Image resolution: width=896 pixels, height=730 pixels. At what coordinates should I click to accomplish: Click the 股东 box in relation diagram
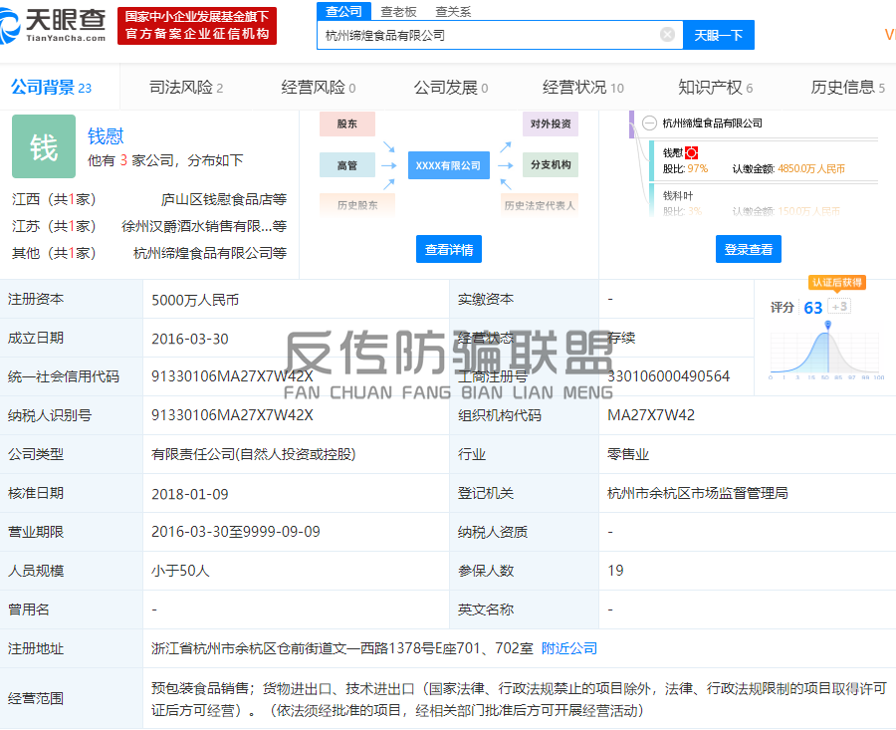point(347,124)
